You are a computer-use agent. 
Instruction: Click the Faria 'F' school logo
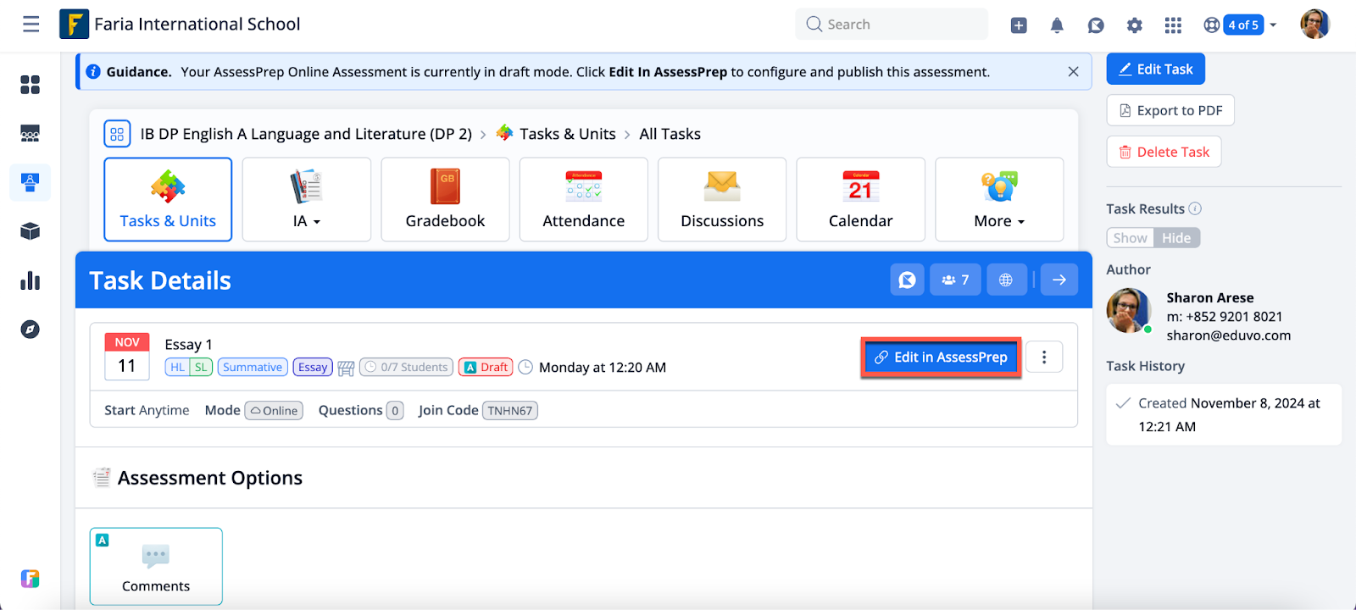coord(74,25)
